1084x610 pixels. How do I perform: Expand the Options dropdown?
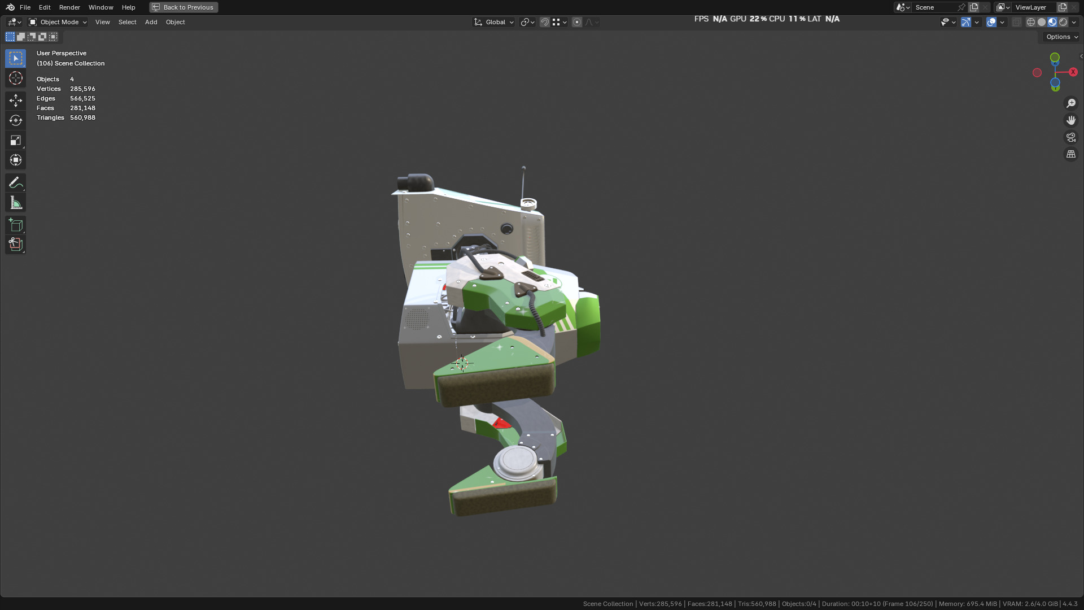[1061, 37]
